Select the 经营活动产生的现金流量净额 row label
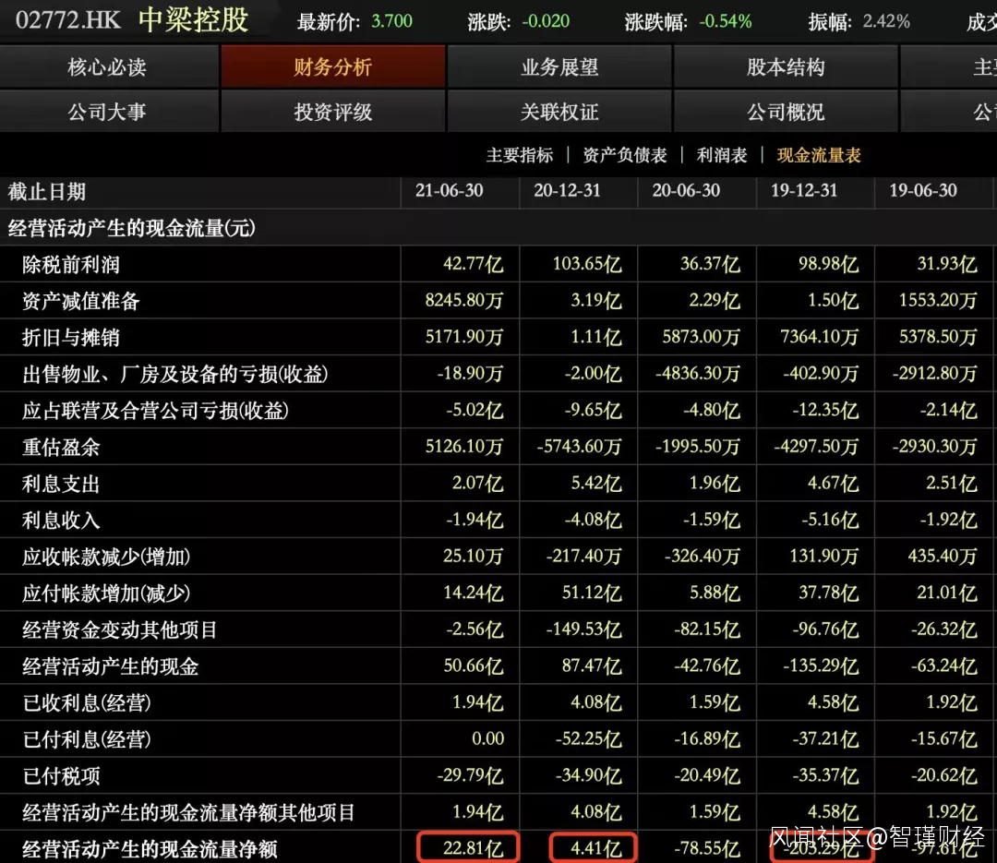This screenshot has height=863, width=997. [x=150, y=849]
